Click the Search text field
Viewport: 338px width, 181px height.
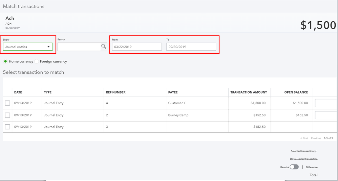click(79, 47)
